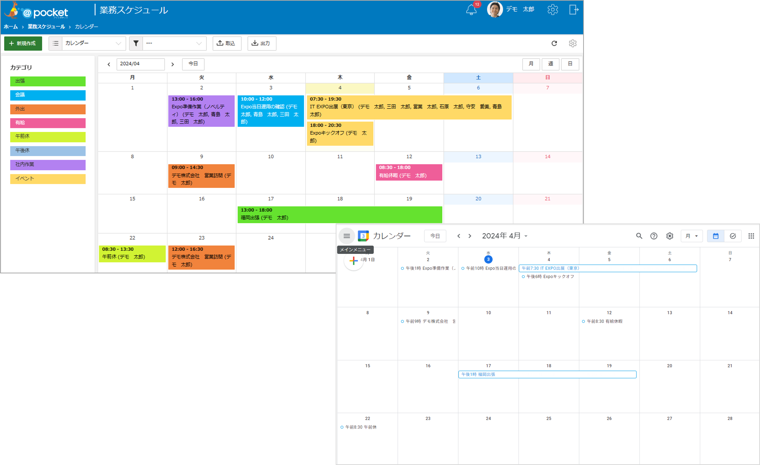Open 午前8:30 午前休 in Google Calendar

point(359,427)
